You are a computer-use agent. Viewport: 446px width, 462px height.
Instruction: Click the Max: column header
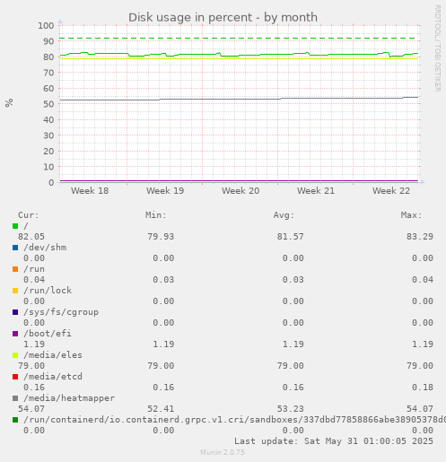tap(412, 215)
